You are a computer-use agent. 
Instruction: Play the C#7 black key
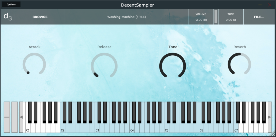pyautogui.click(x=238, y=112)
